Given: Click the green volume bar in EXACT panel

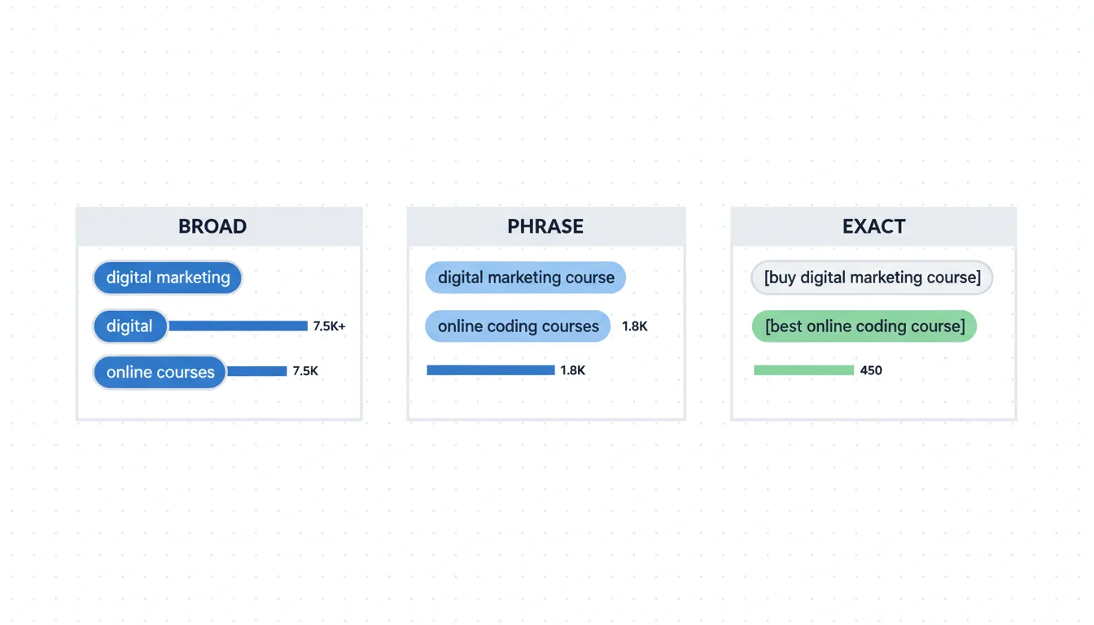Looking at the screenshot, I should tap(803, 370).
